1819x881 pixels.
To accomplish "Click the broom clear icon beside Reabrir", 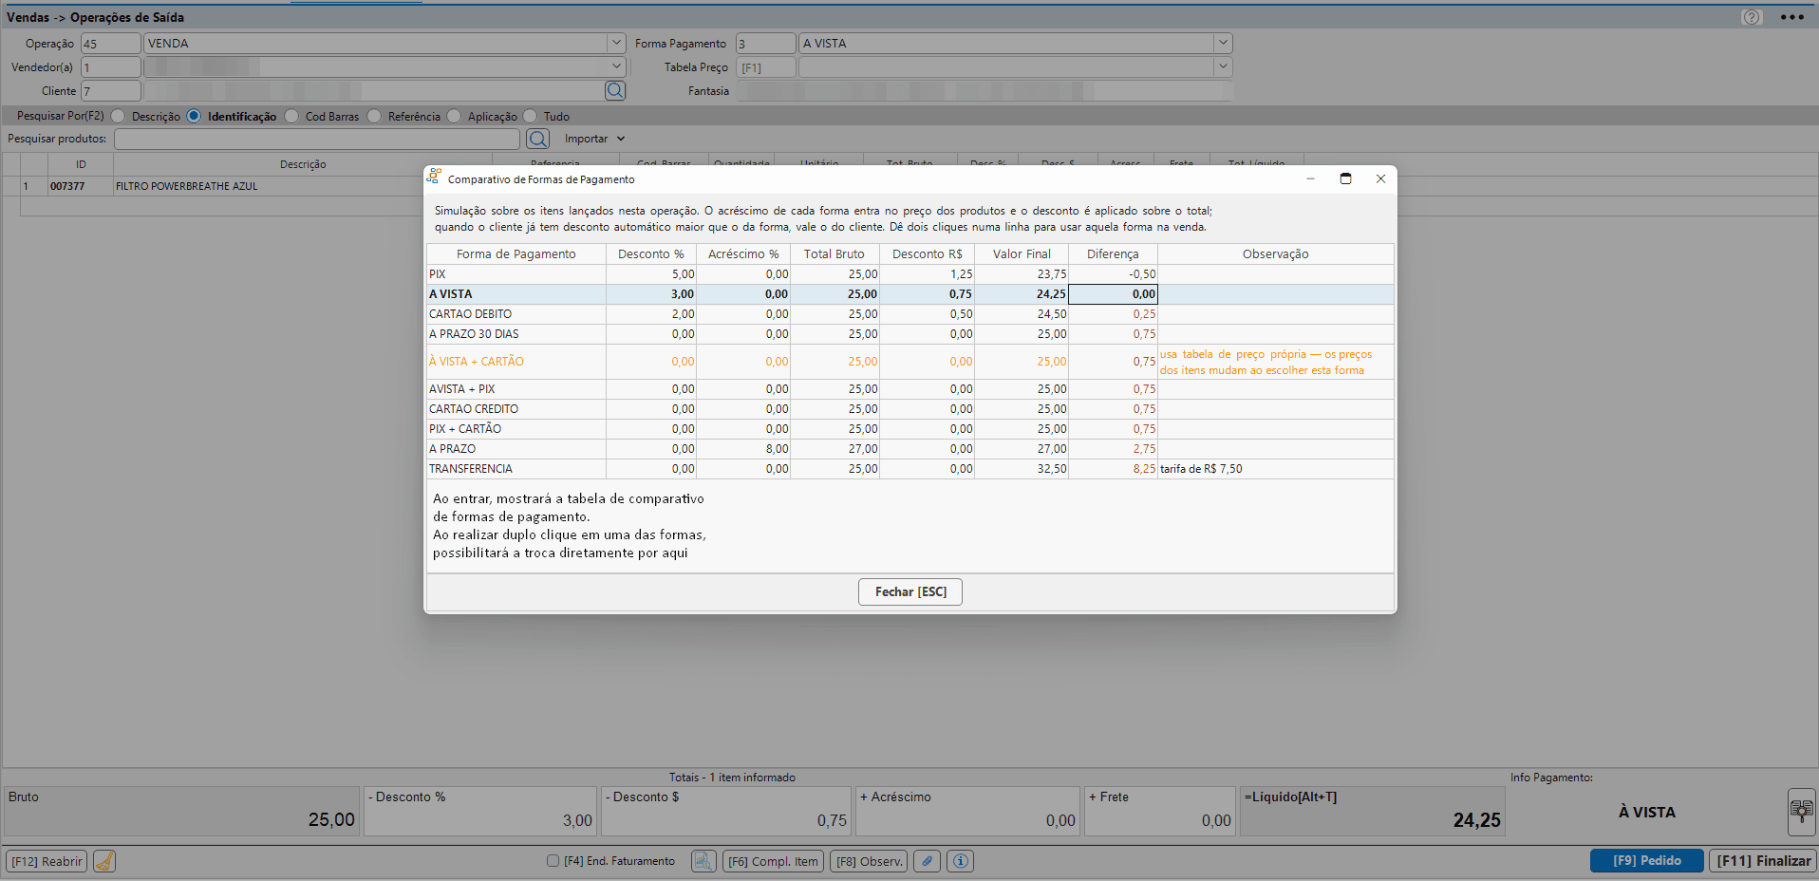I will (x=104, y=861).
